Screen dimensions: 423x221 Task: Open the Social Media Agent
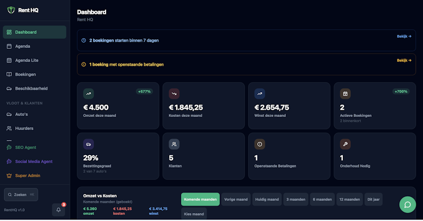coord(34,161)
